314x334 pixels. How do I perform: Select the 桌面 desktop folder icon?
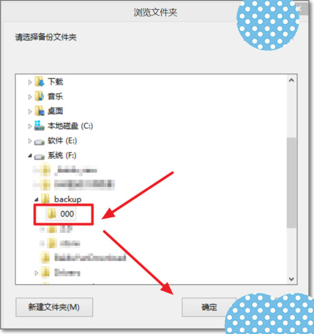click(40, 111)
